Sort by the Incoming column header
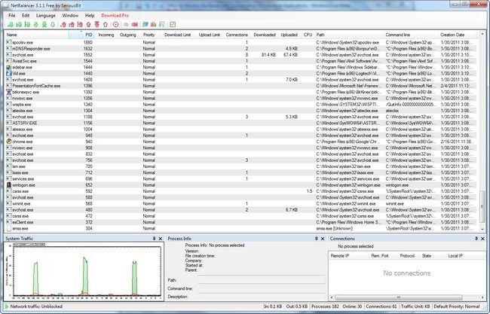Screen dimensions: 490x314 106,35
